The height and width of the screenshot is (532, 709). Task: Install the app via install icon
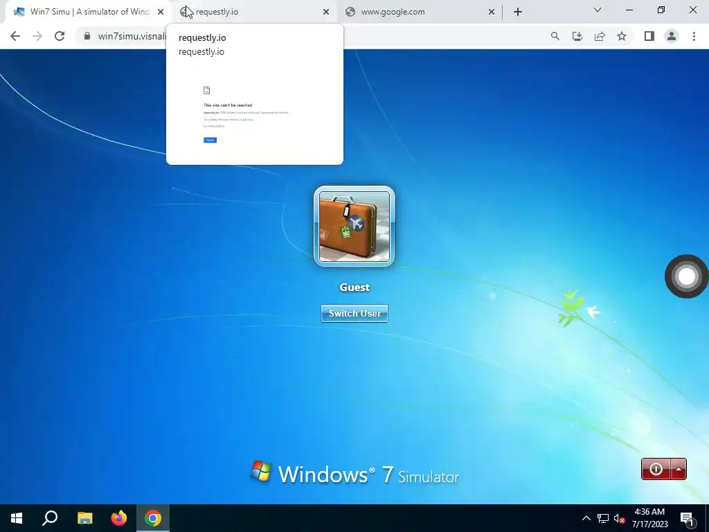pos(577,36)
